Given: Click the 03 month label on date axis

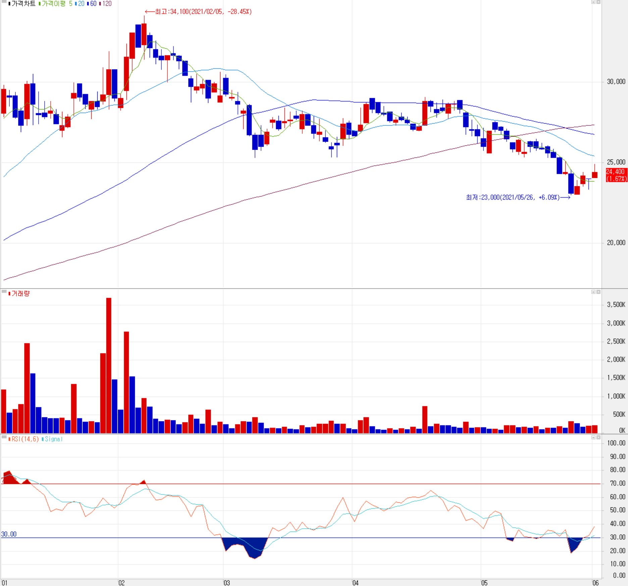Looking at the screenshot, I should (x=227, y=583).
